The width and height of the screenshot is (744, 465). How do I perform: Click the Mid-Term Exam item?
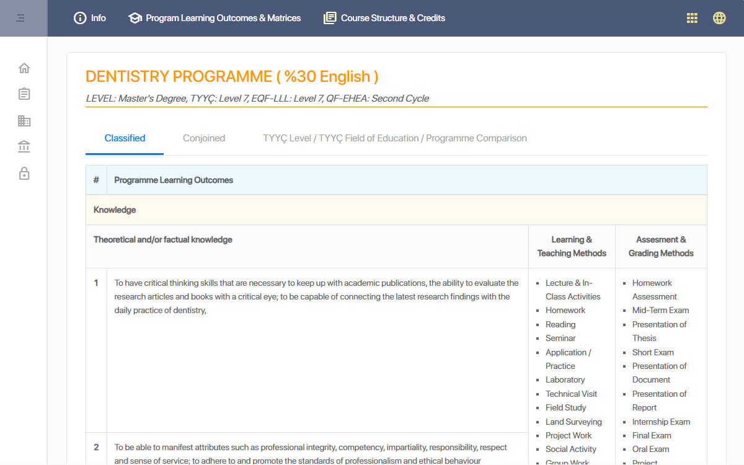(x=660, y=310)
